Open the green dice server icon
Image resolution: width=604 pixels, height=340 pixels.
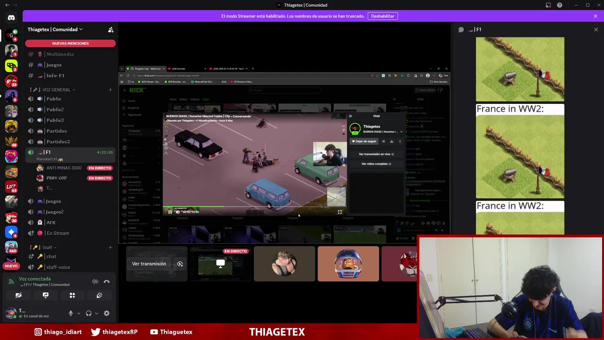click(11, 66)
